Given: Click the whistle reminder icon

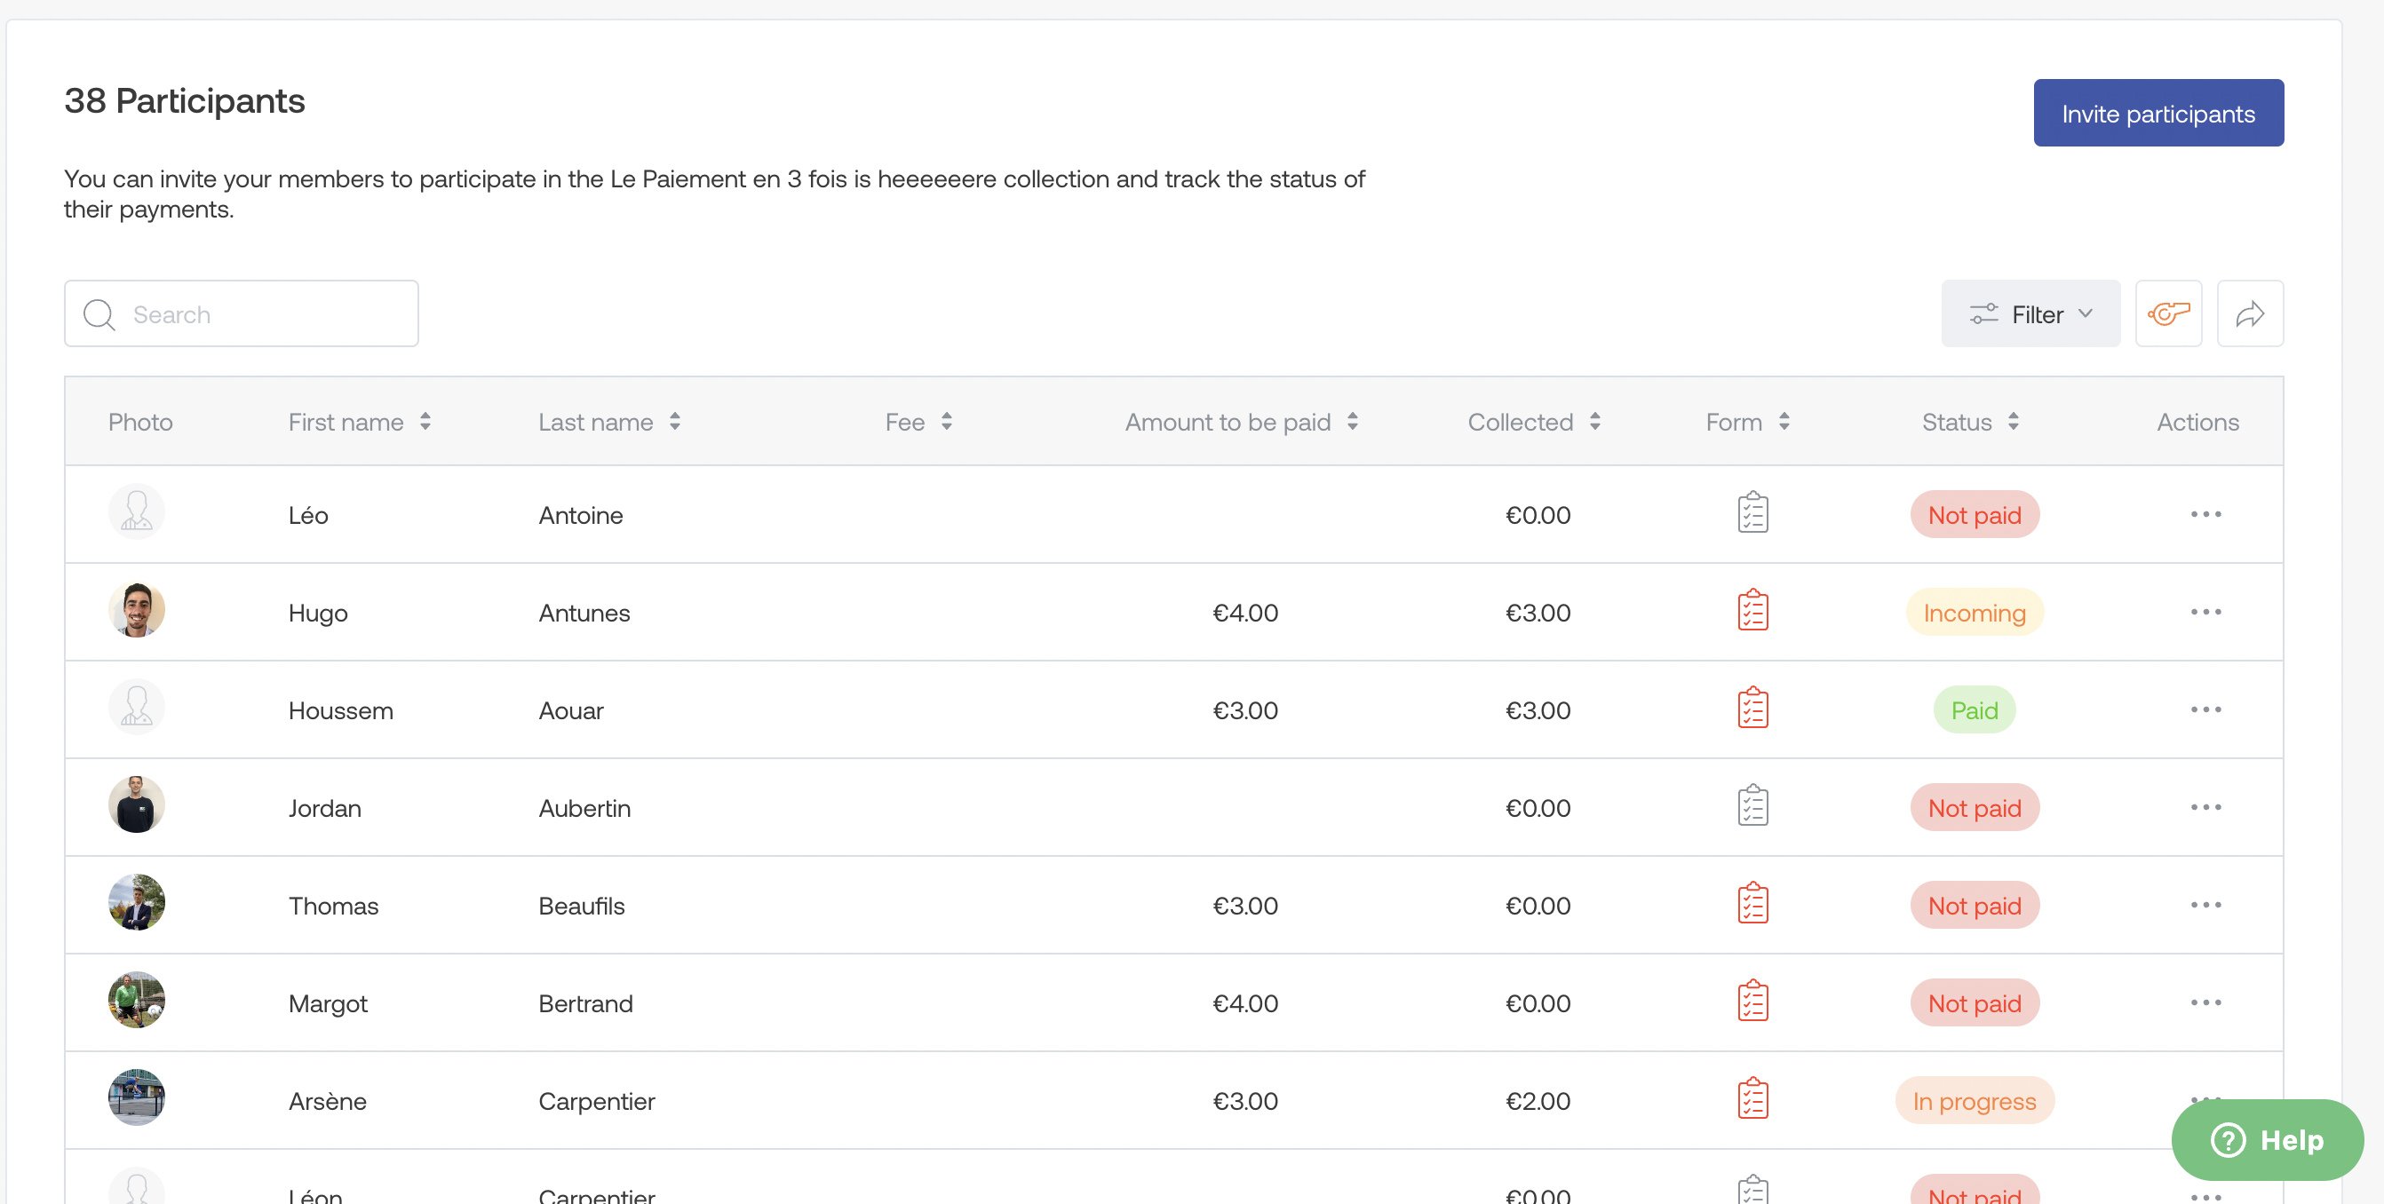Looking at the screenshot, I should click(2167, 313).
